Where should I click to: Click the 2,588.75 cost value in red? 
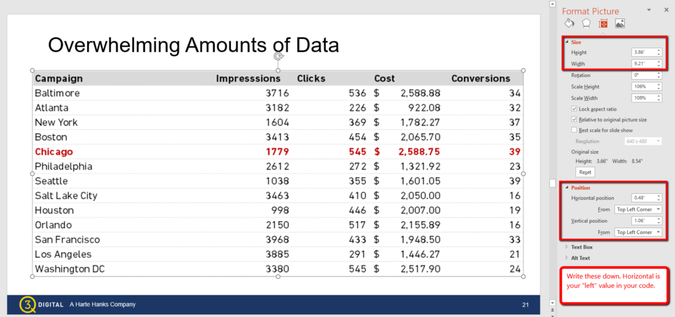[x=419, y=152]
